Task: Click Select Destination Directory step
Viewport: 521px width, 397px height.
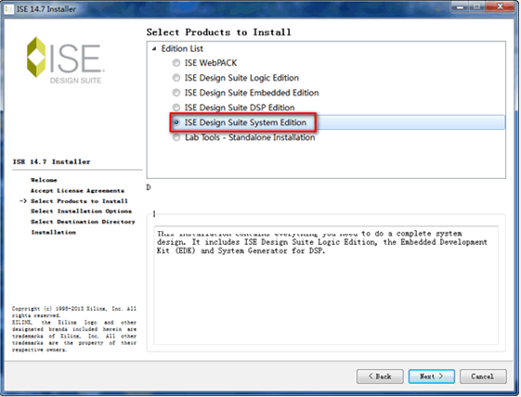Action: (83, 222)
